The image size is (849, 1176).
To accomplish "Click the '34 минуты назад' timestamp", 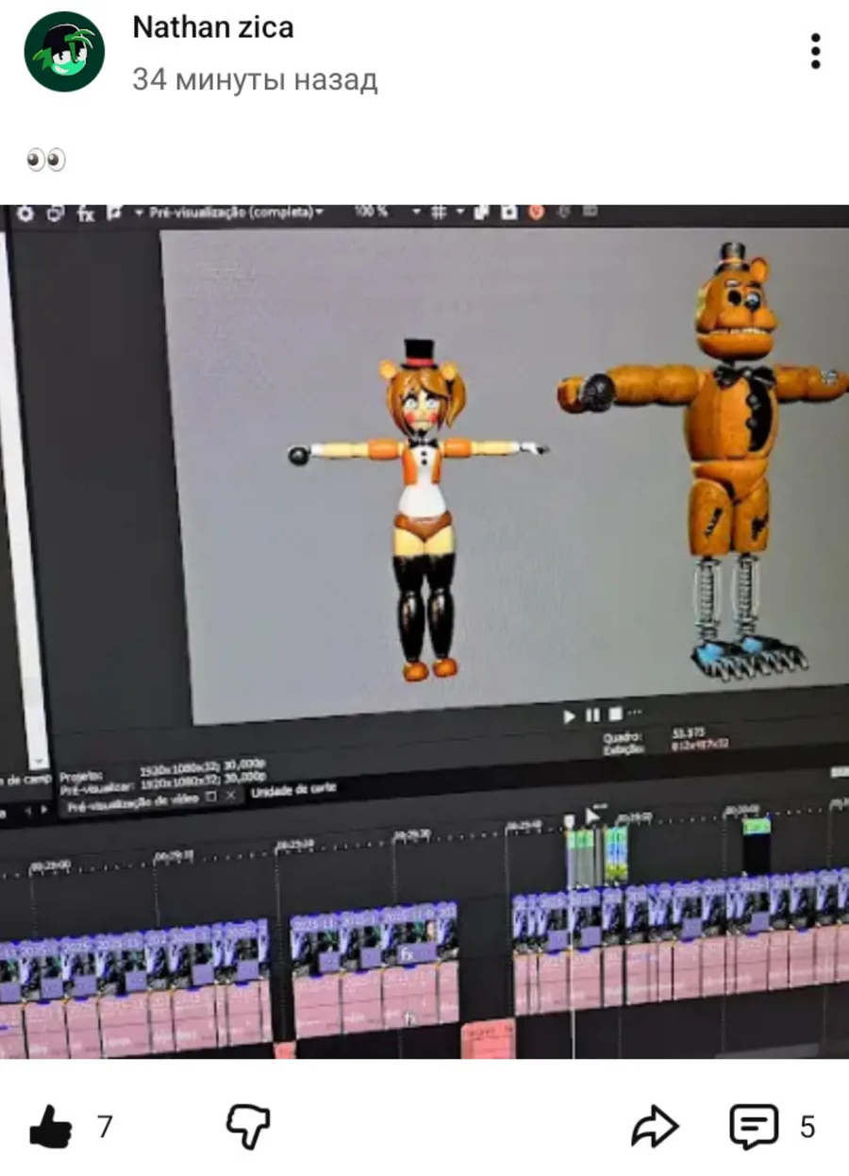I will click(x=255, y=80).
